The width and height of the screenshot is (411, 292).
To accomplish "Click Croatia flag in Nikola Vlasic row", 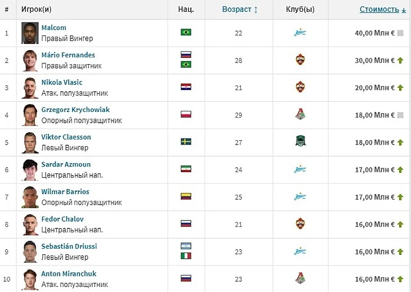I will click(x=186, y=87).
